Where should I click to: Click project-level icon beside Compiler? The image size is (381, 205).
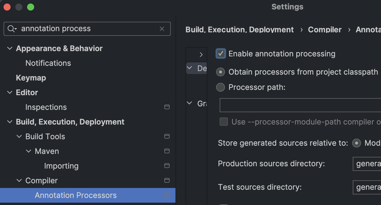point(167,181)
